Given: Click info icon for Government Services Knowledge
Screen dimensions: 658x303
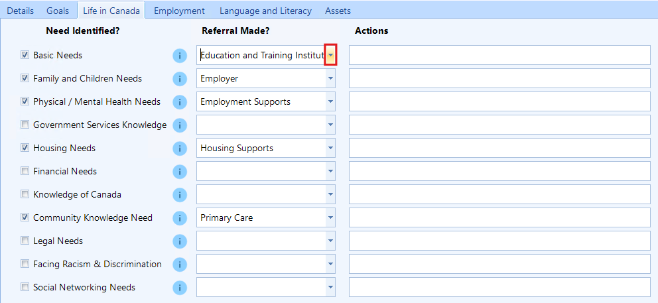Looking at the screenshot, I should (179, 125).
